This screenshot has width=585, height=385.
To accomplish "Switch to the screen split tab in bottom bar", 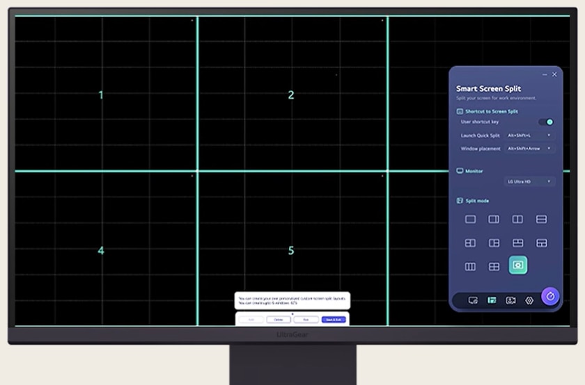I will 492,300.
